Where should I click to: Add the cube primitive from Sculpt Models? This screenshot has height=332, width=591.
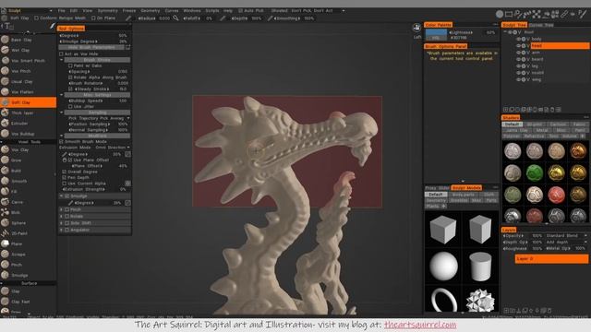443,230
